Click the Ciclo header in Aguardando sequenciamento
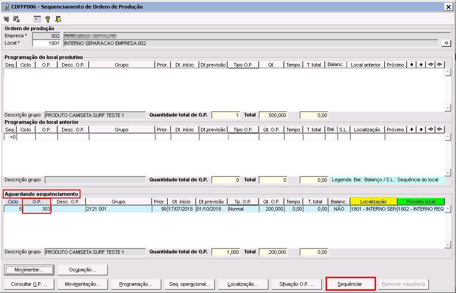The width and height of the screenshot is (456, 293). tap(13, 201)
